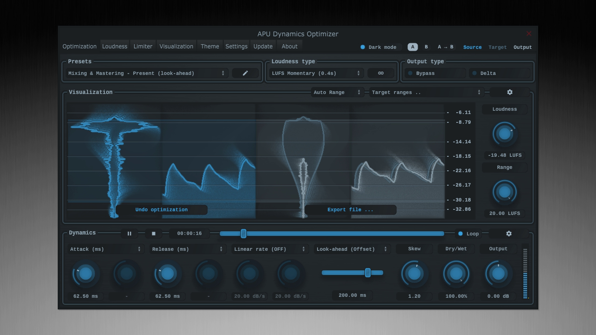Click the Look-ahead slider handle
The height and width of the screenshot is (335, 596).
point(368,273)
